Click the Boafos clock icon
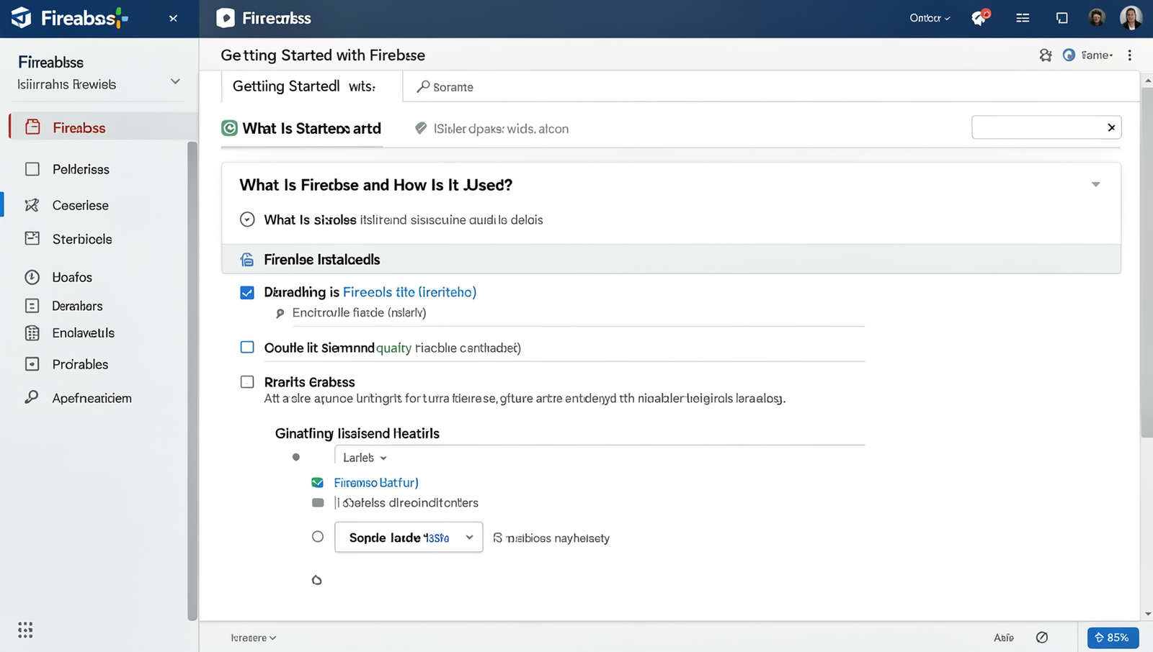 coord(32,277)
